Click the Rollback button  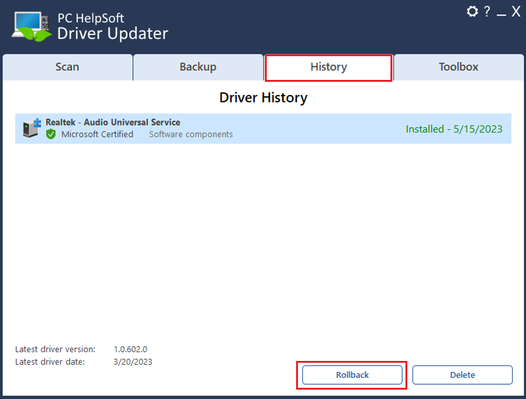[352, 375]
